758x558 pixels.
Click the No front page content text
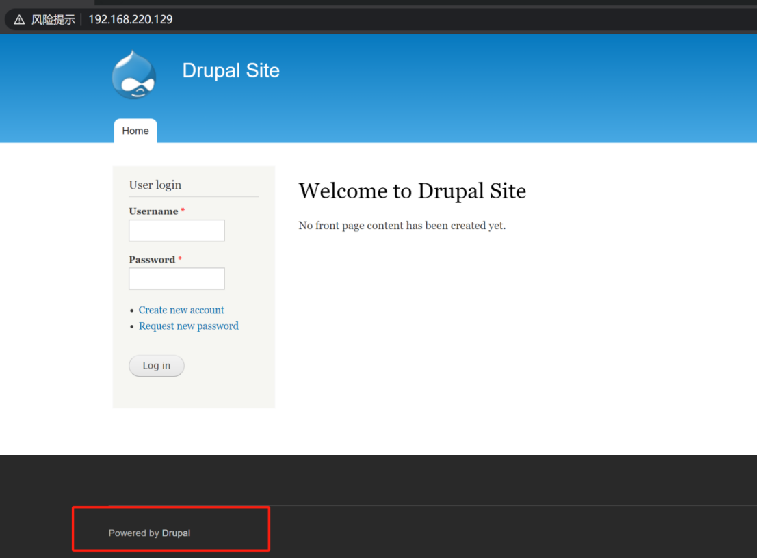pos(402,226)
